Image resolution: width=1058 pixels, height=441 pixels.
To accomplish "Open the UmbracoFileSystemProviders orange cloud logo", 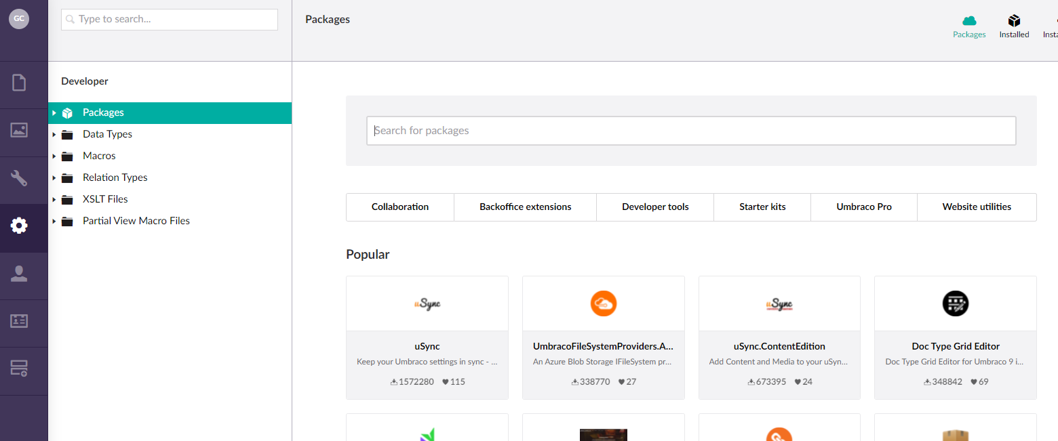I will click(x=604, y=304).
